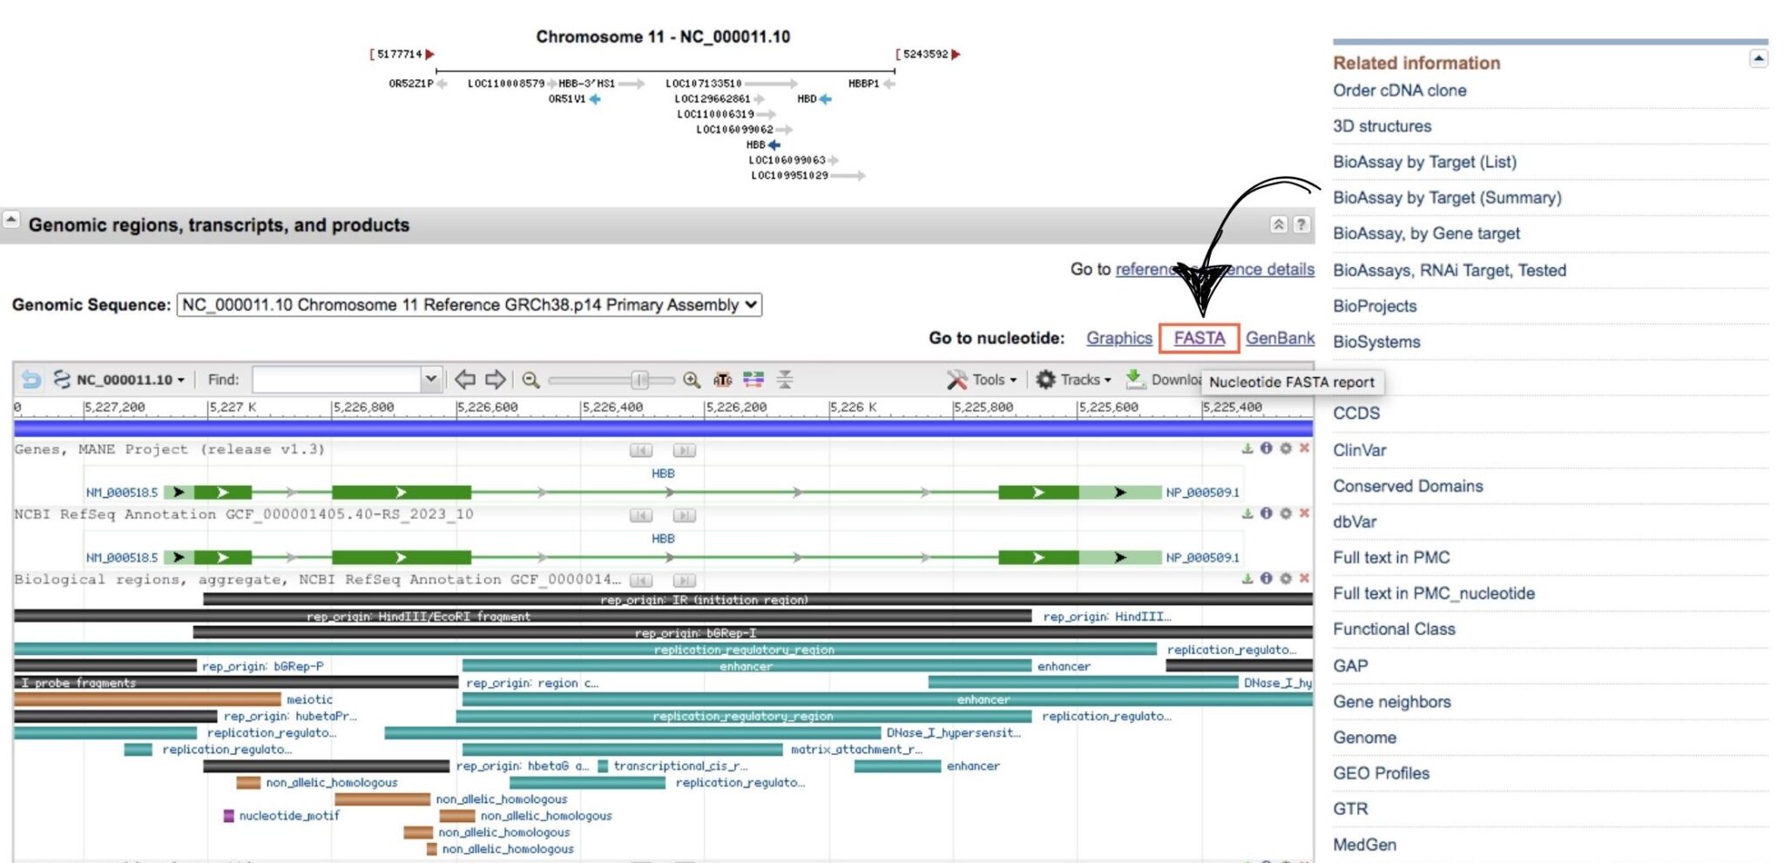Click the Download green arrow icon

[x=1134, y=379]
